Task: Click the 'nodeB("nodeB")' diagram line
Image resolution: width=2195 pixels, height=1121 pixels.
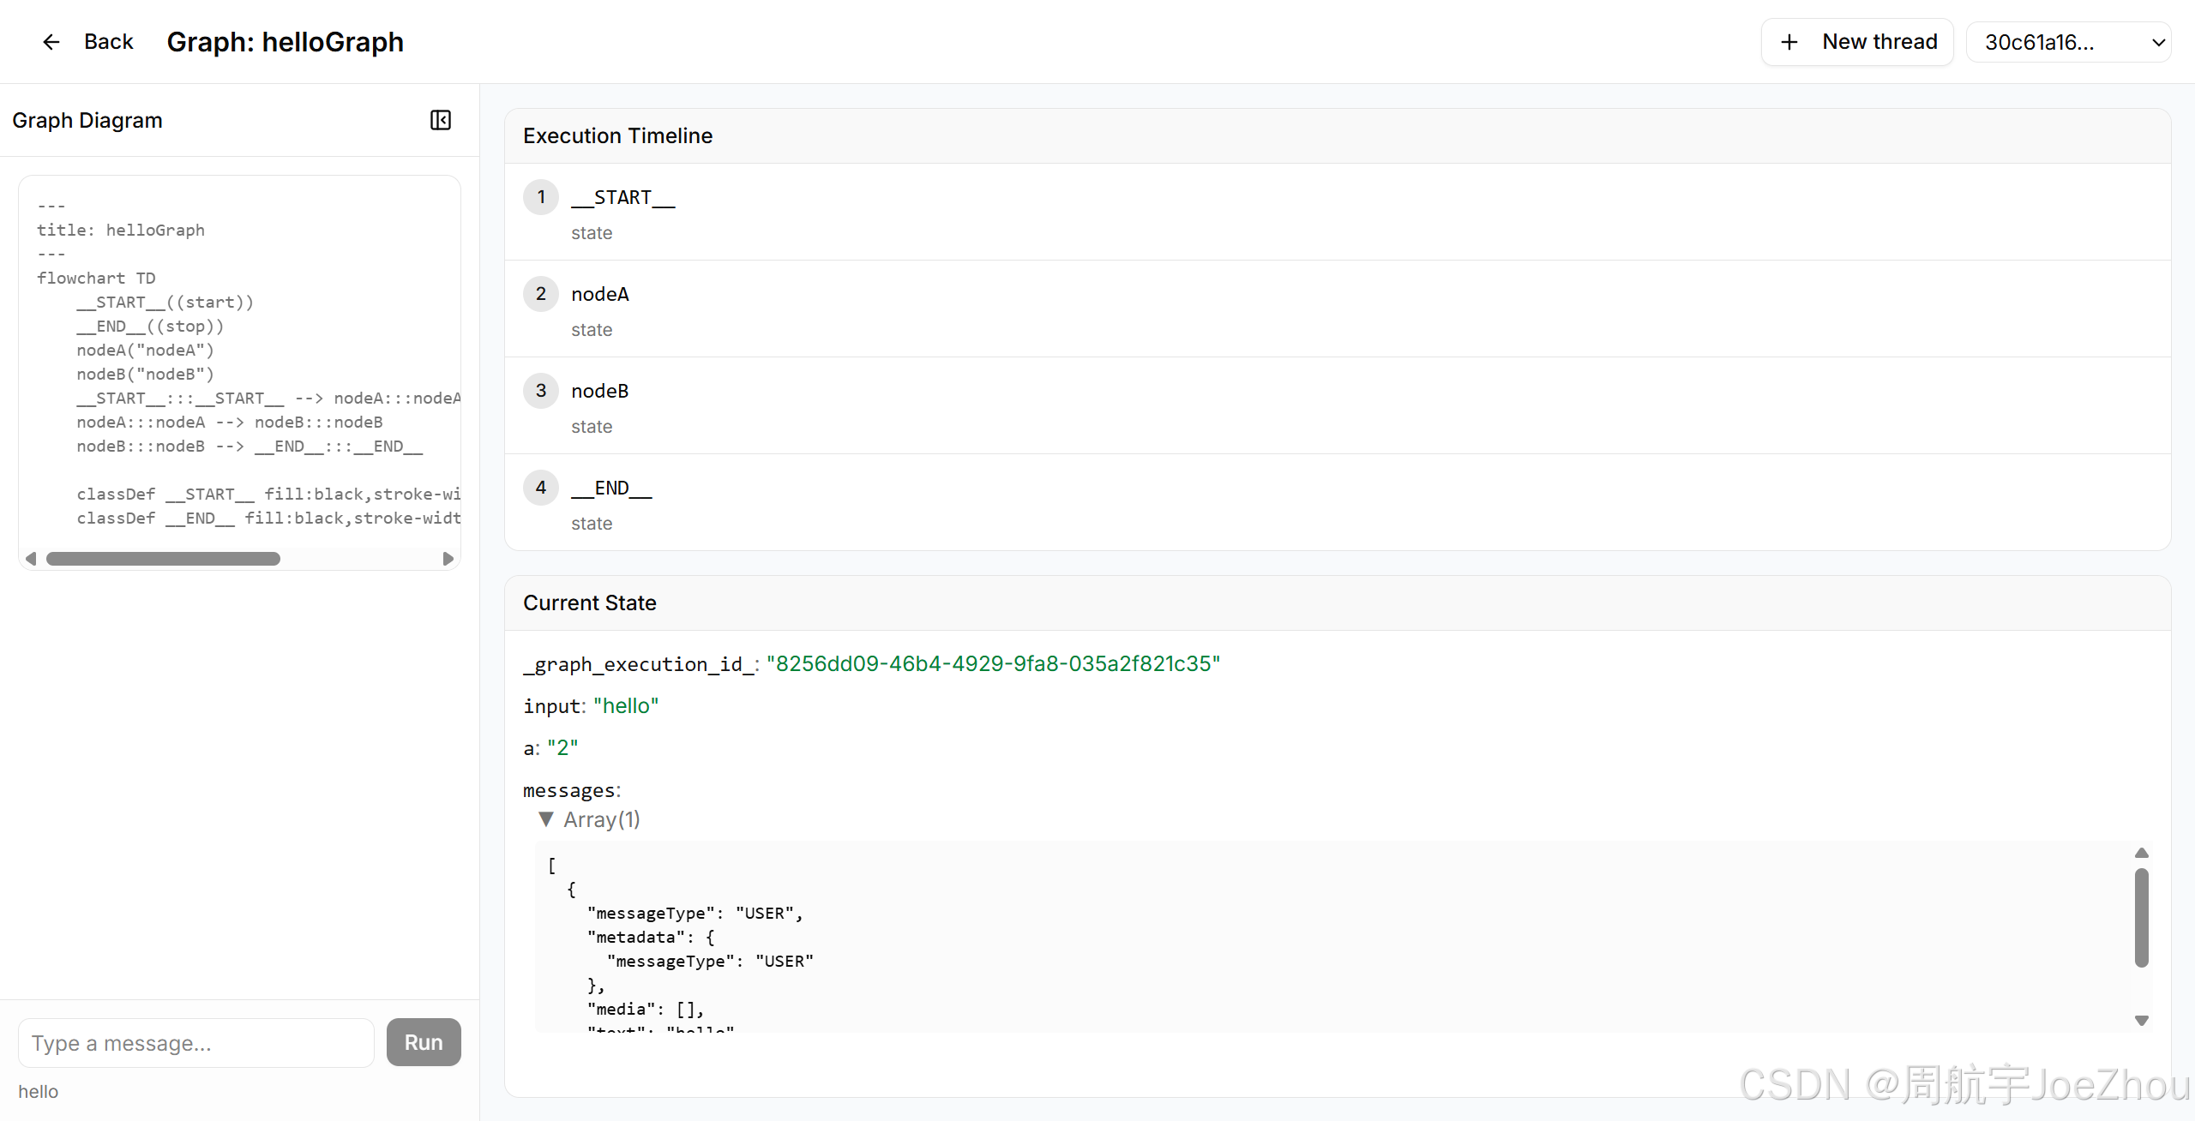Action: [145, 374]
